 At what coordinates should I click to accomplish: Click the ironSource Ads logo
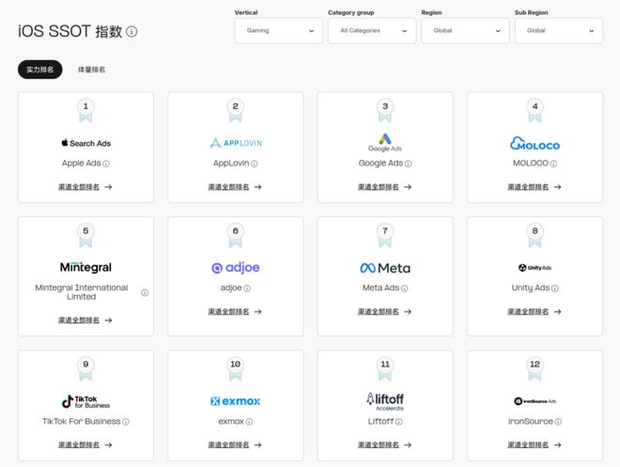535,401
